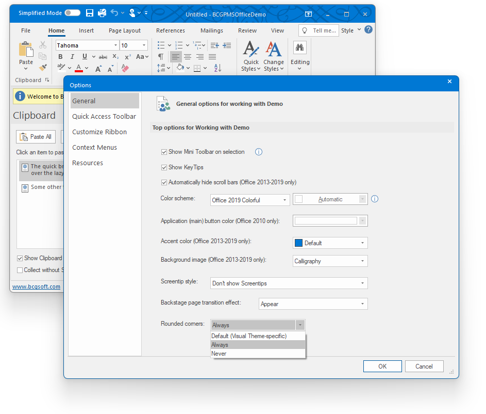Apply superscript formatting
This screenshot has height=414, width=486.
pos(127,56)
